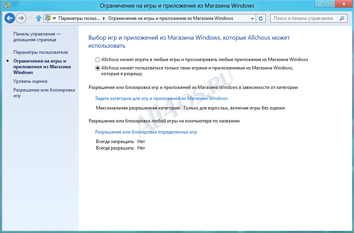This screenshot has height=233, width=354.
Task: Select radio 'Allchous может играть в любые игры'
Action: click(97, 59)
